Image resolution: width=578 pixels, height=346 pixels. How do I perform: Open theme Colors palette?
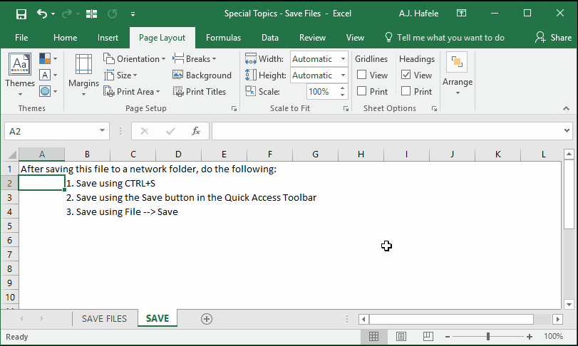48,58
